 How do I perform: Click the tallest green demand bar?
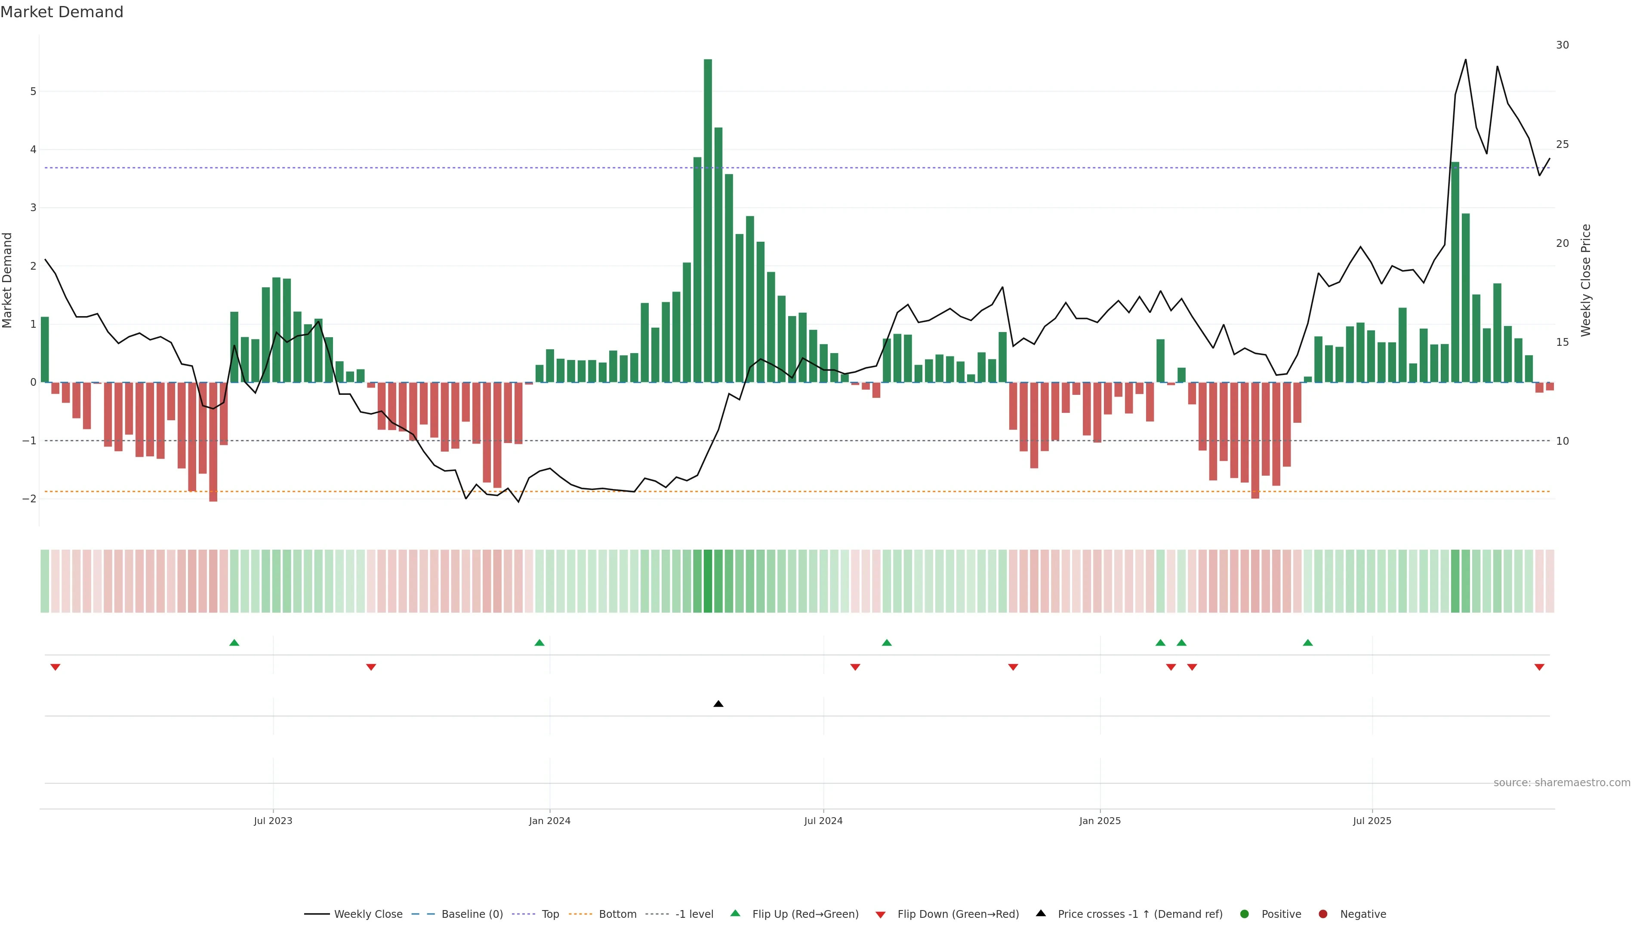coord(708,221)
